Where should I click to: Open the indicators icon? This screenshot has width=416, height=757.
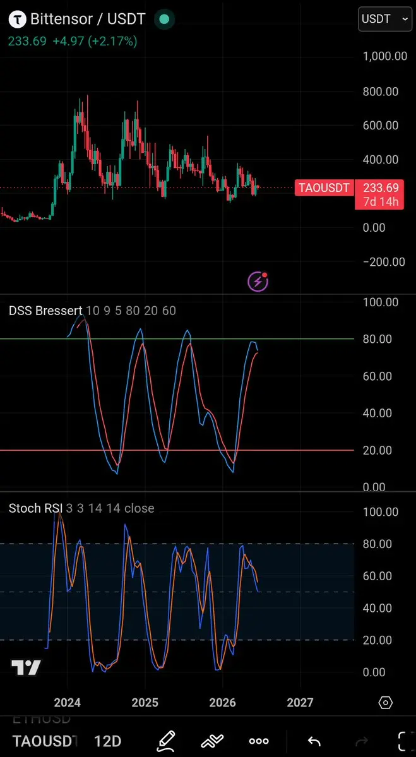click(x=212, y=740)
